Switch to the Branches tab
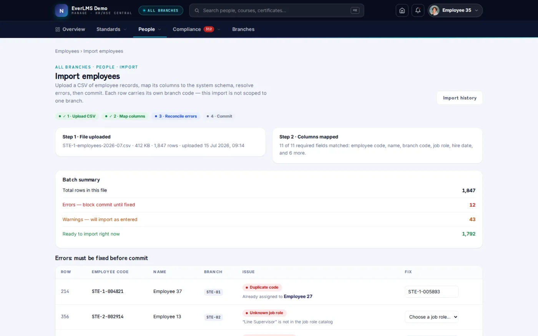 pyautogui.click(x=243, y=29)
